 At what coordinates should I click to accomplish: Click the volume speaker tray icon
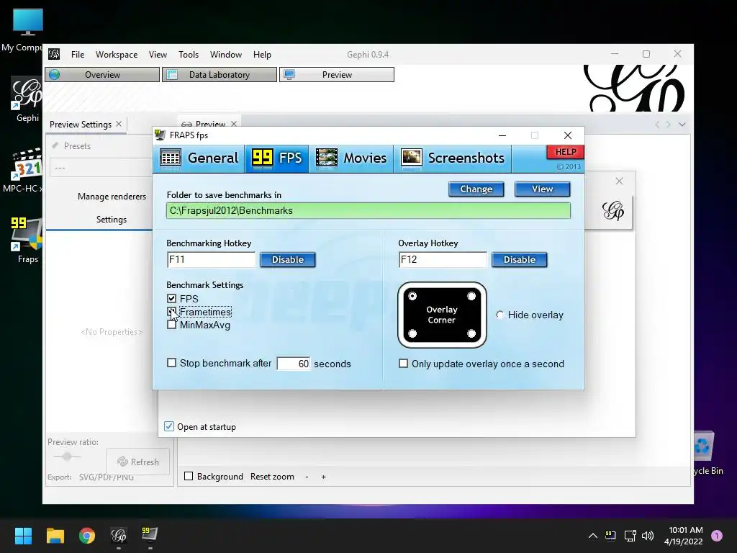click(x=648, y=536)
